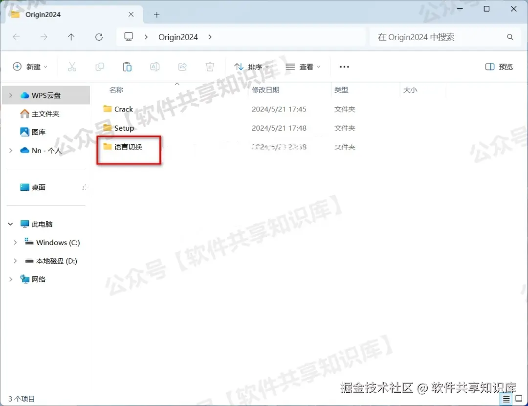Maximize the File Explorer window

coord(486,9)
